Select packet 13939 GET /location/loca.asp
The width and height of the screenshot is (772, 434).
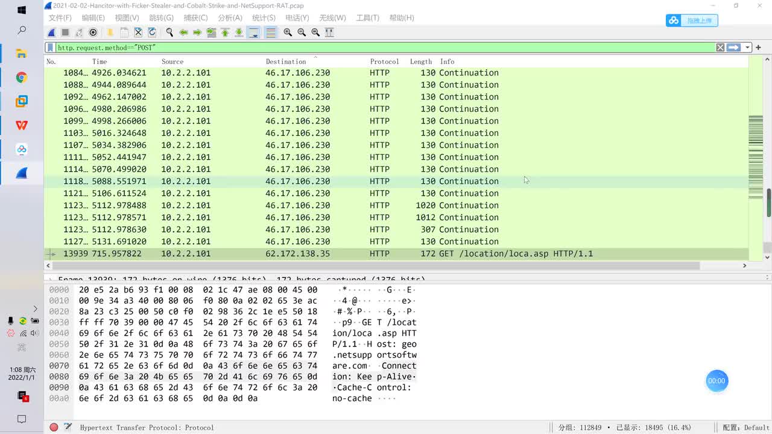pos(396,254)
